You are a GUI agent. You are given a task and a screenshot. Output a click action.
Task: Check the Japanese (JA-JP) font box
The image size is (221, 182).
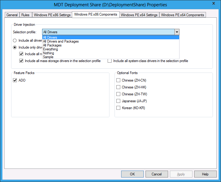118,101
